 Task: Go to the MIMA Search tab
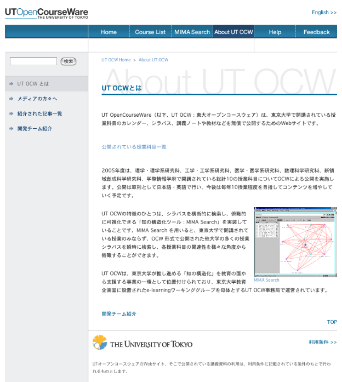point(192,32)
